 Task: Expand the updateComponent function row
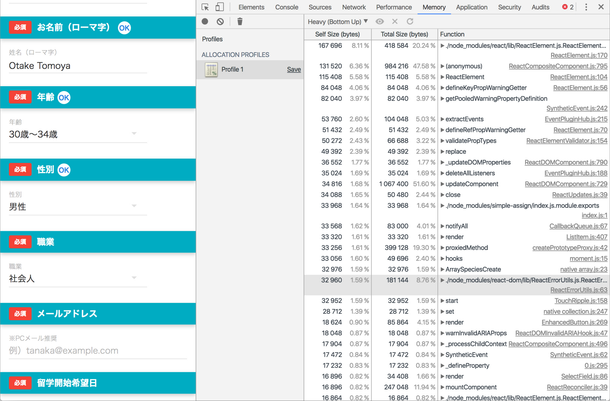[x=442, y=184]
